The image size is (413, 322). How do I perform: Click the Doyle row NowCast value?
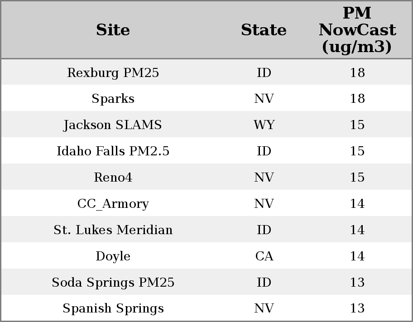[x=357, y=256]
